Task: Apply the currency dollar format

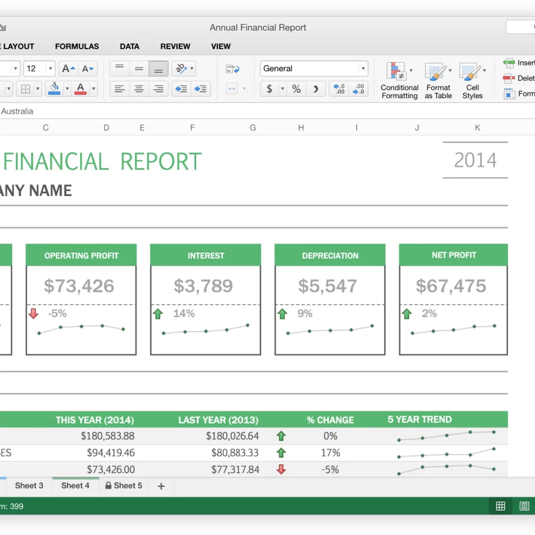Action: point(269,89)
